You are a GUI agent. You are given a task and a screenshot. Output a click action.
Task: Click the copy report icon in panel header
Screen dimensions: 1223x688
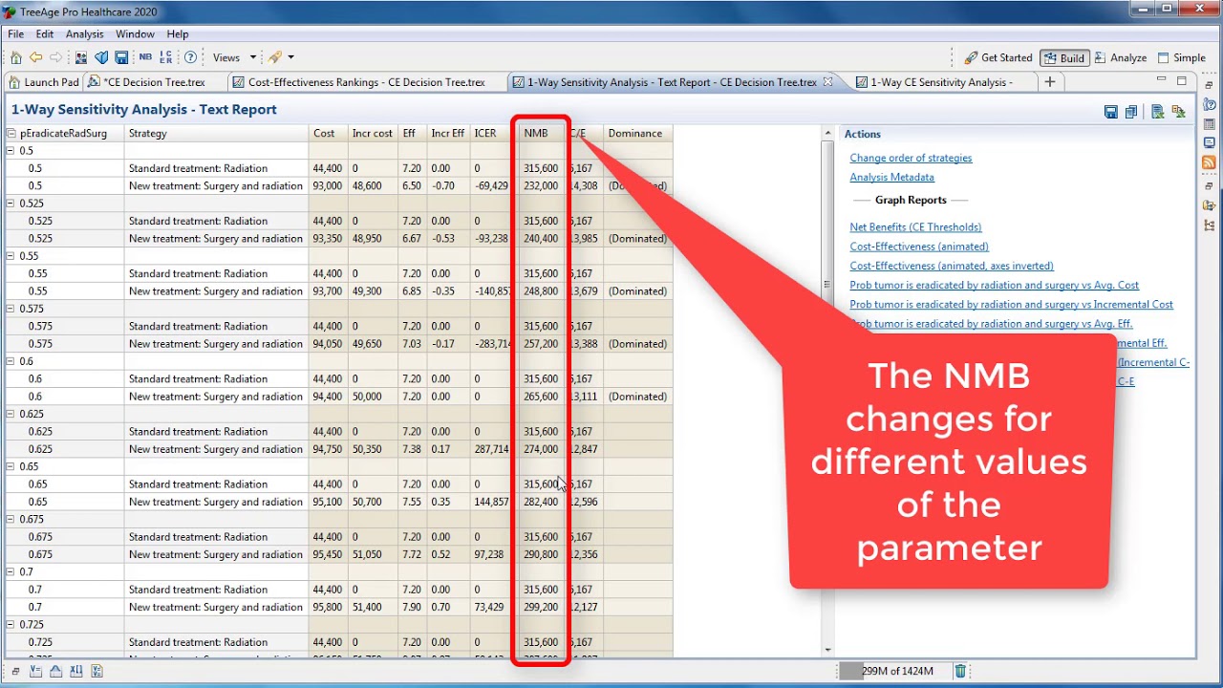(x=1131, y=112)
